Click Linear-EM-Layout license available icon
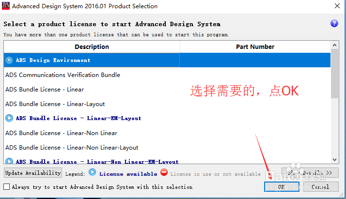346x199 pixels. coord(9,118)
